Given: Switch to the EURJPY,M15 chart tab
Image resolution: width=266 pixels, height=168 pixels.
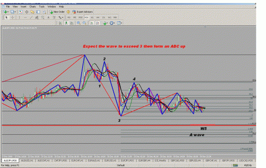Looking at the screenshot, I should [x=127, y=160].
